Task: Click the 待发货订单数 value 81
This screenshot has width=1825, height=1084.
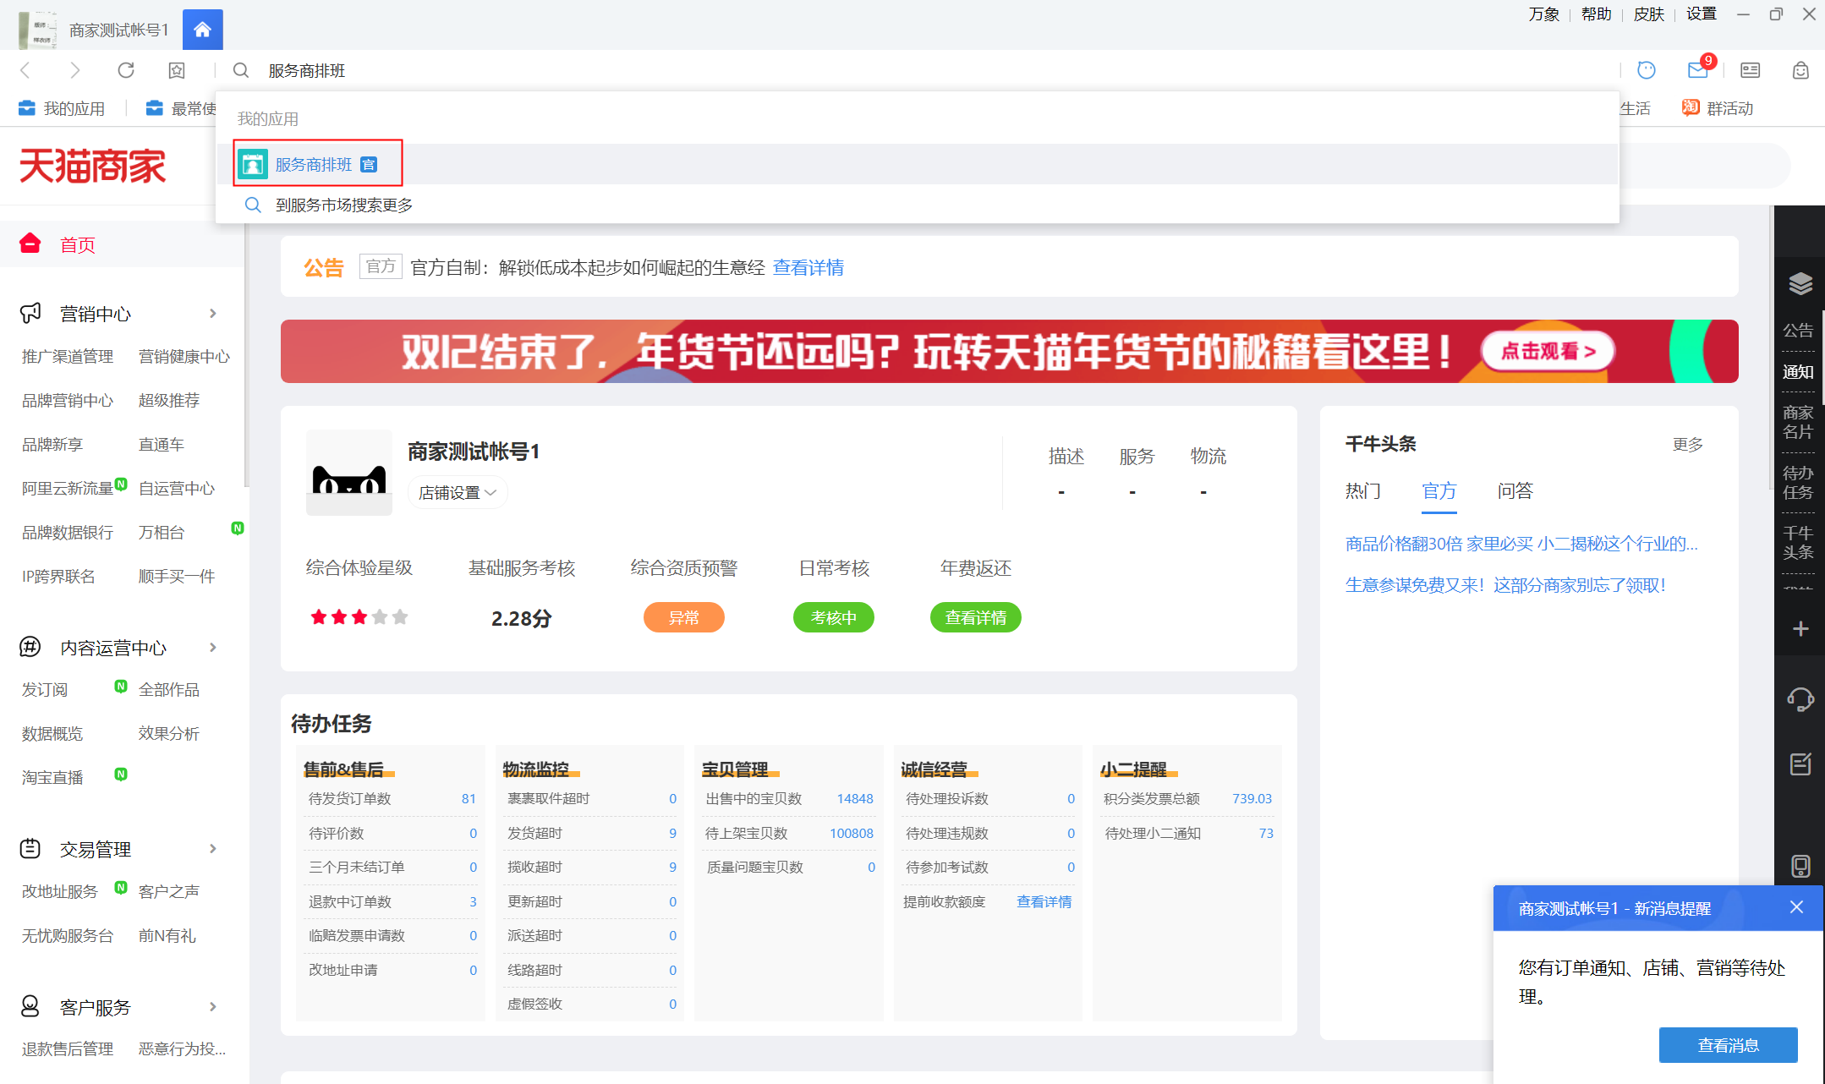Action: click(x=469, y=798)
